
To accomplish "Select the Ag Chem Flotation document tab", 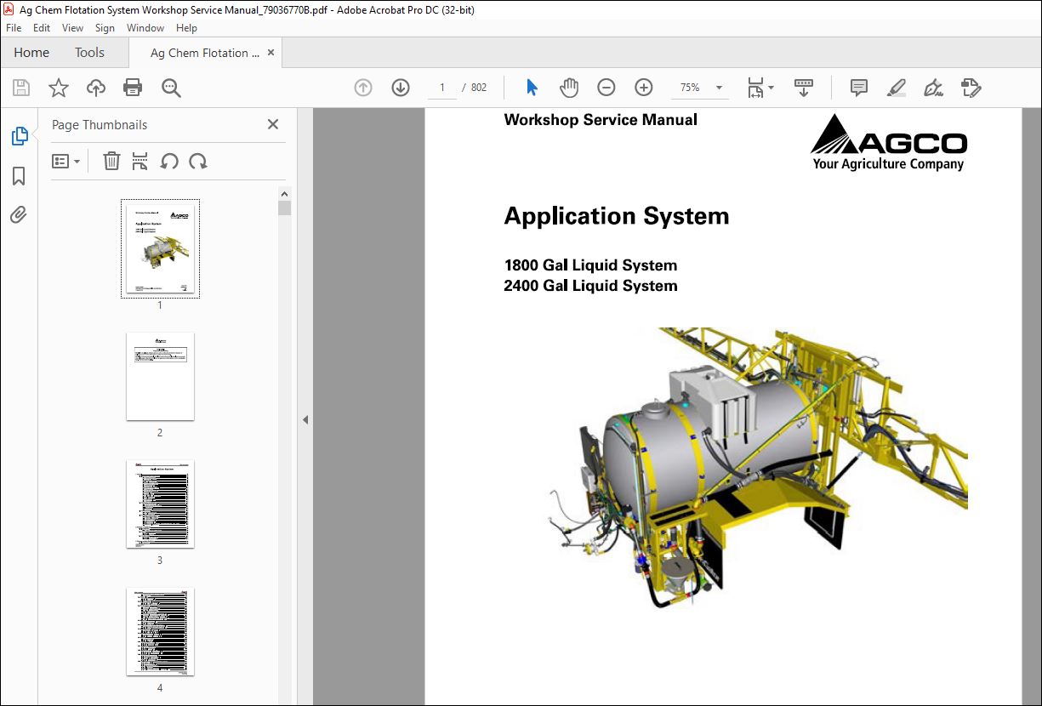I will (x=205, y=53).
